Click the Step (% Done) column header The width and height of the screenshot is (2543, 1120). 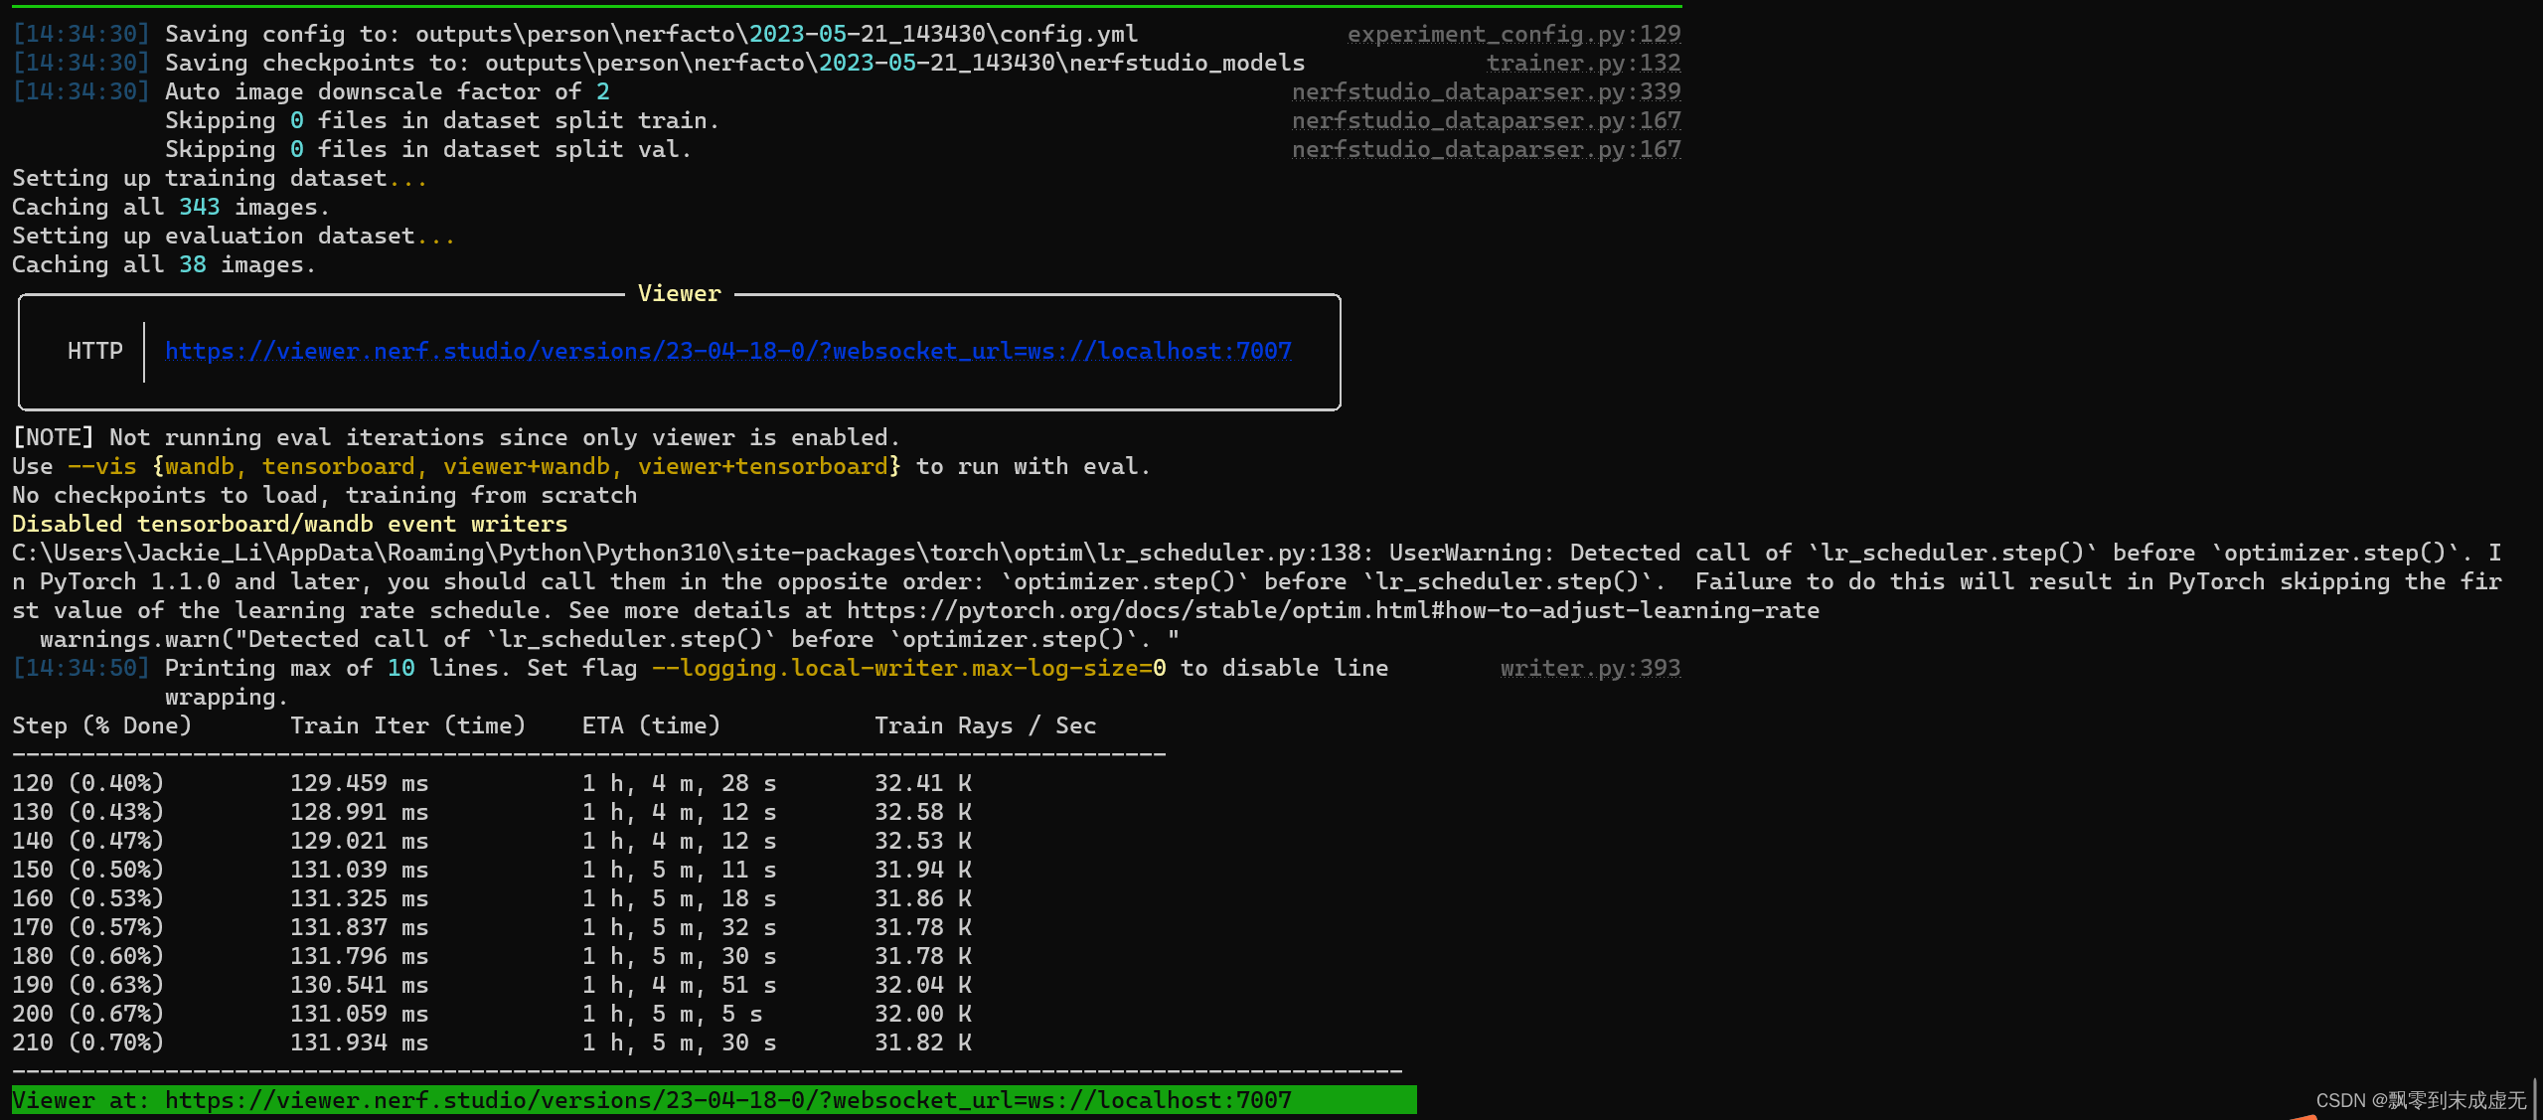pos(101,725)
